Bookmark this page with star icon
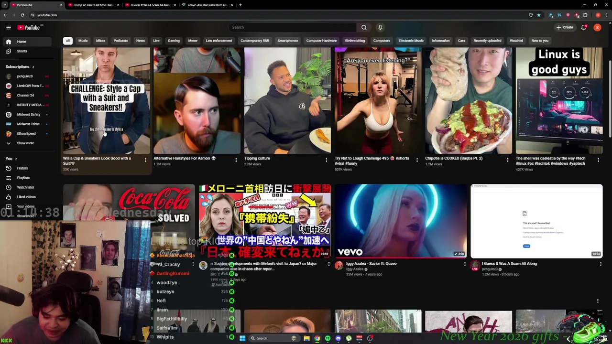The height and width of the screenshot is (344, 612). (x=539, y=15)
